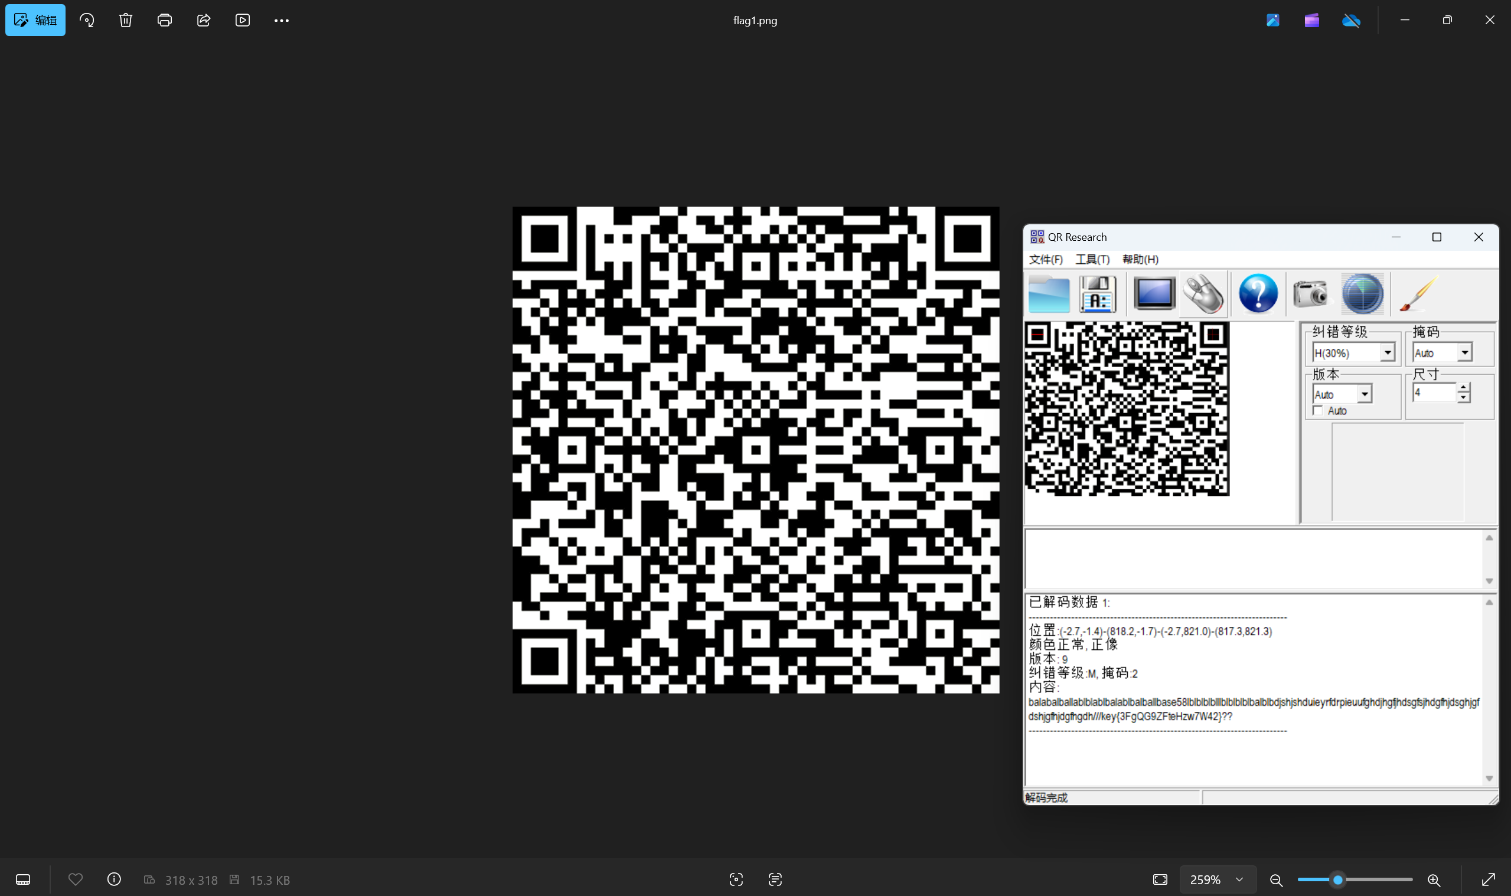Image resolution: width=1511 pixels, height=896 pixels.
Task: Minimize the QR Research window
Action: pyautogui.click(x=1396, y=237)
